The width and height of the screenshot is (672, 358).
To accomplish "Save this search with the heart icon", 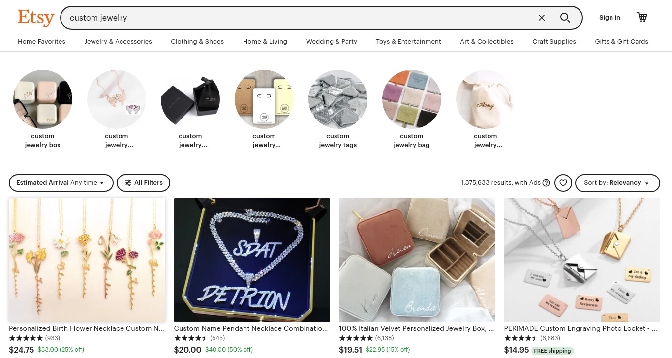I will [x=563, y=183].
